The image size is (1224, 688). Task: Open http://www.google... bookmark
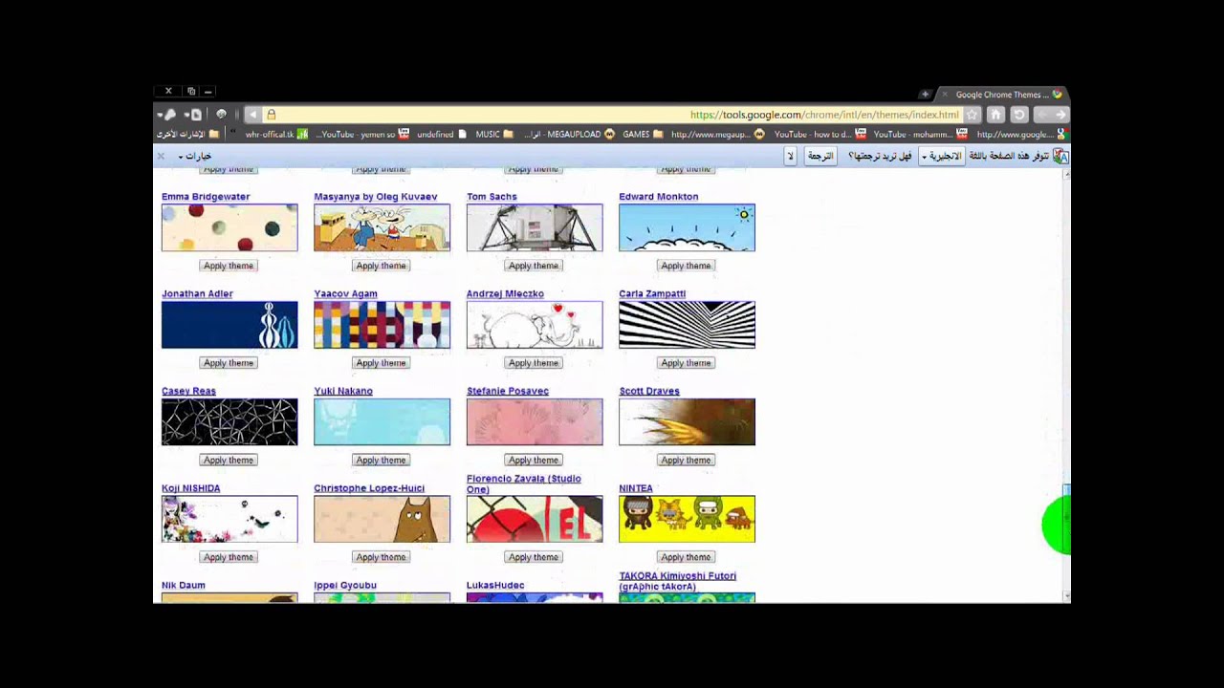pos(1021,135)
